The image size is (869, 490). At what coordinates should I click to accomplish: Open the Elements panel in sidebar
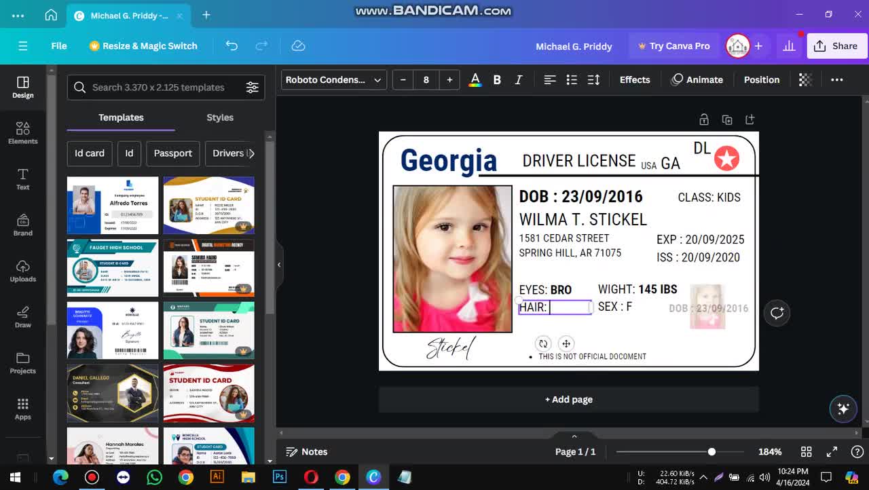tap(22, 133)
